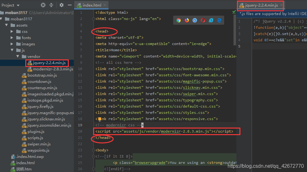307x172 pixels.
Task: Collapse the moban3117 subfolder
Action: pos(1,19)
